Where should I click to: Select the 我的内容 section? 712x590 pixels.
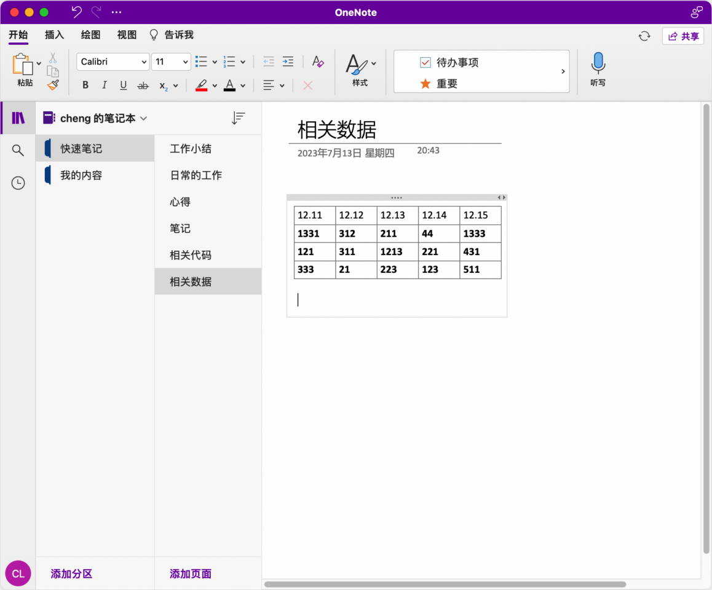[95, 175]
